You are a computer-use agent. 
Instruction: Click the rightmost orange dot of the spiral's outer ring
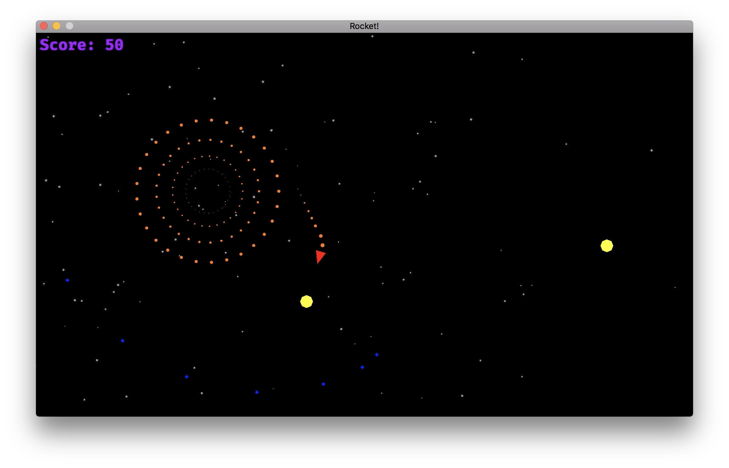click(x=279, y=191)
